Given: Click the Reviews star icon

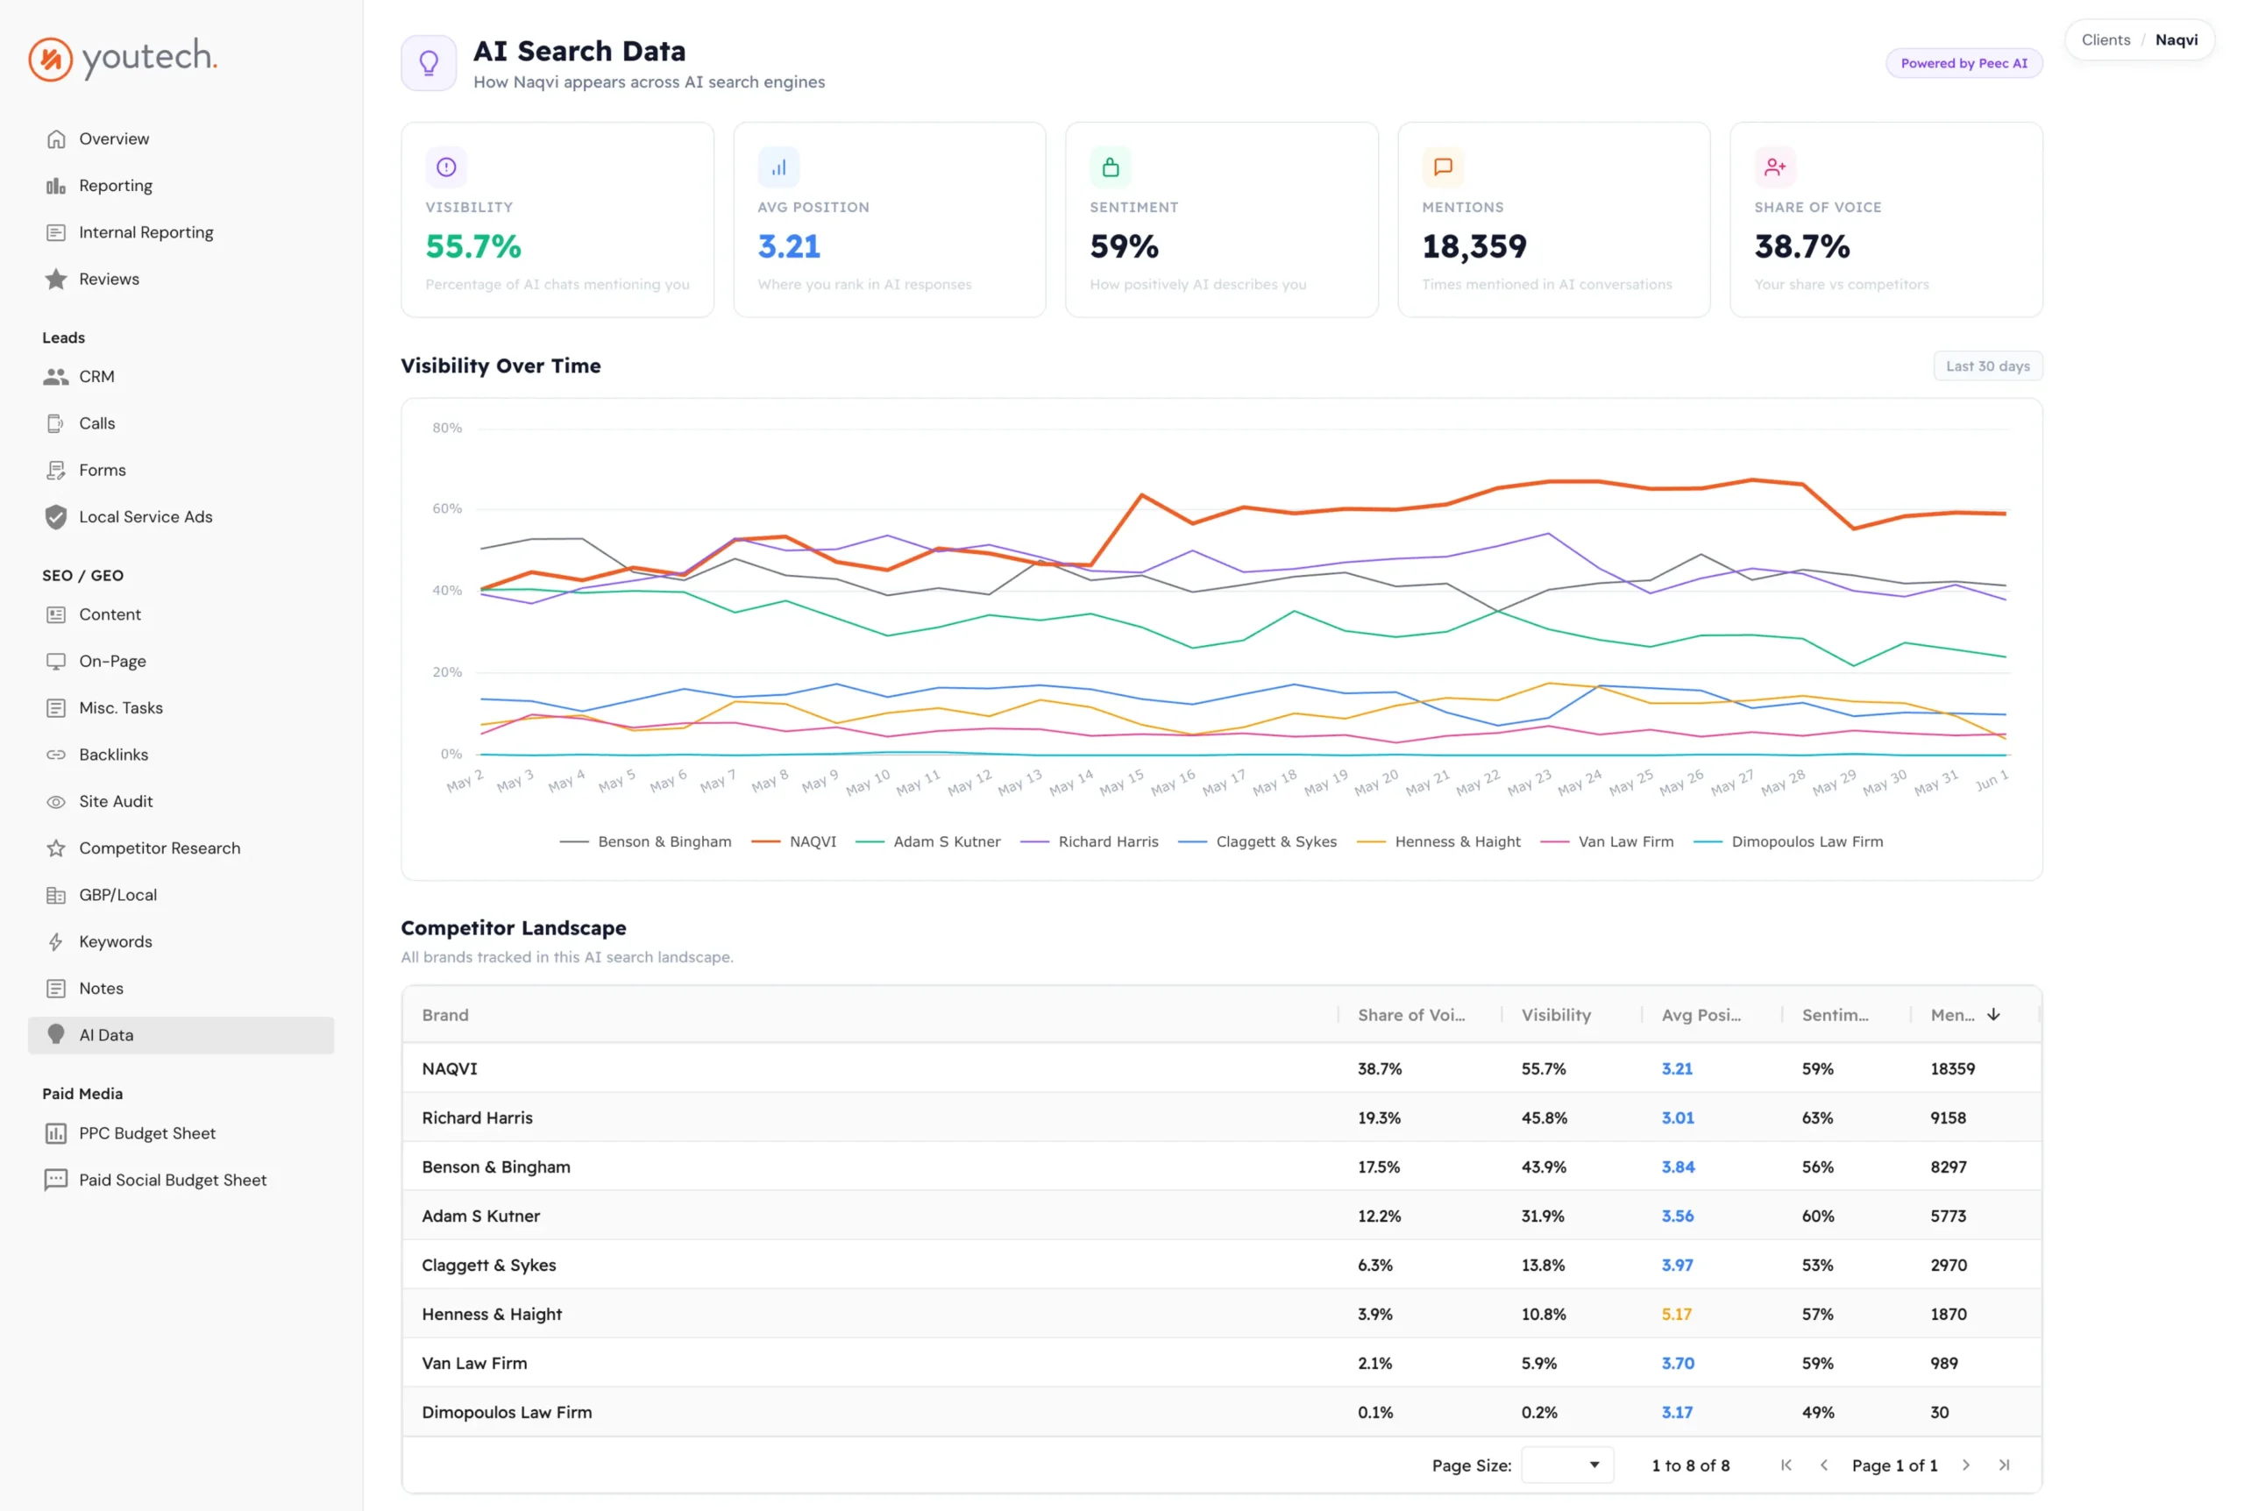Looking at the screenshot, I should tap(56, 280).
